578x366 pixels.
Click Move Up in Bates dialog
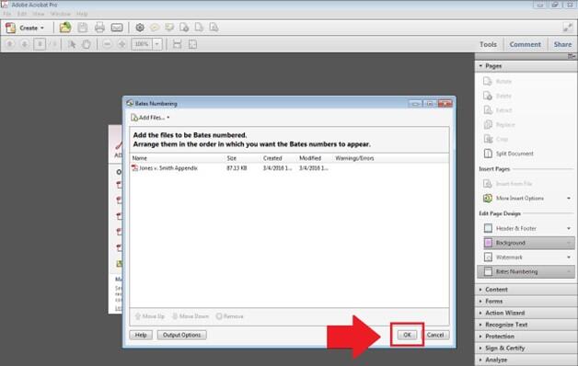(150, 316)
